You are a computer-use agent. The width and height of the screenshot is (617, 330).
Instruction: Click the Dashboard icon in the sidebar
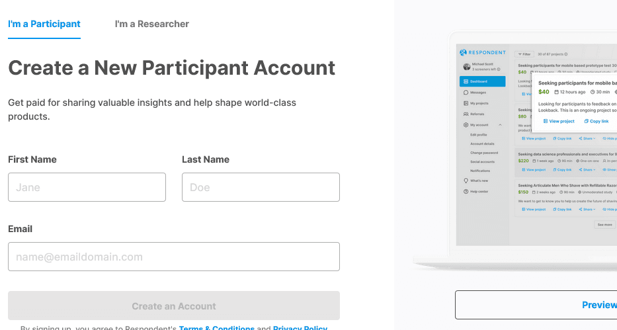coord(466,81)
